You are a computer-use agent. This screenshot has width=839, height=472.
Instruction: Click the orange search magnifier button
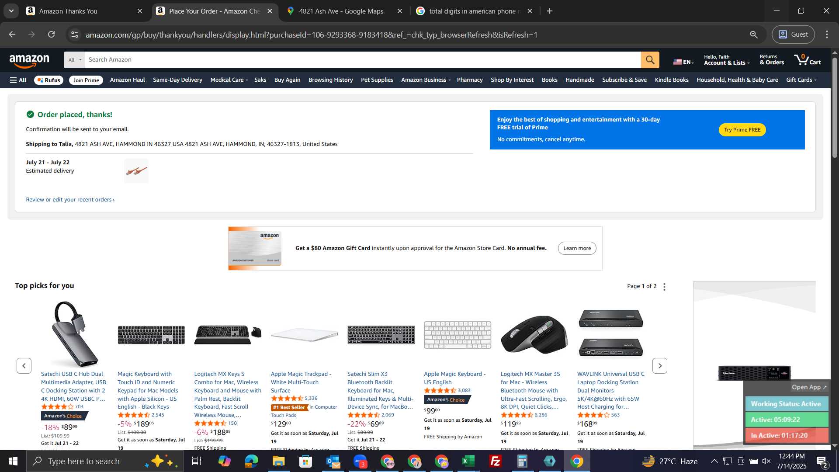click(x=650, y=60)
